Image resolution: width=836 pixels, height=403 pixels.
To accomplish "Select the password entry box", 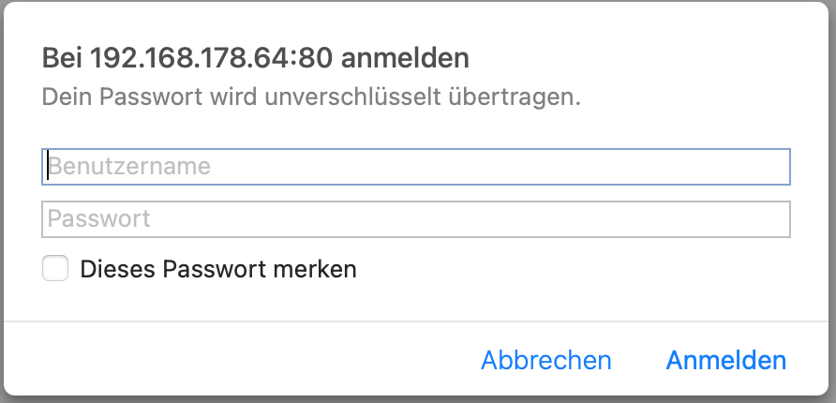I will (x=416, y=219).
